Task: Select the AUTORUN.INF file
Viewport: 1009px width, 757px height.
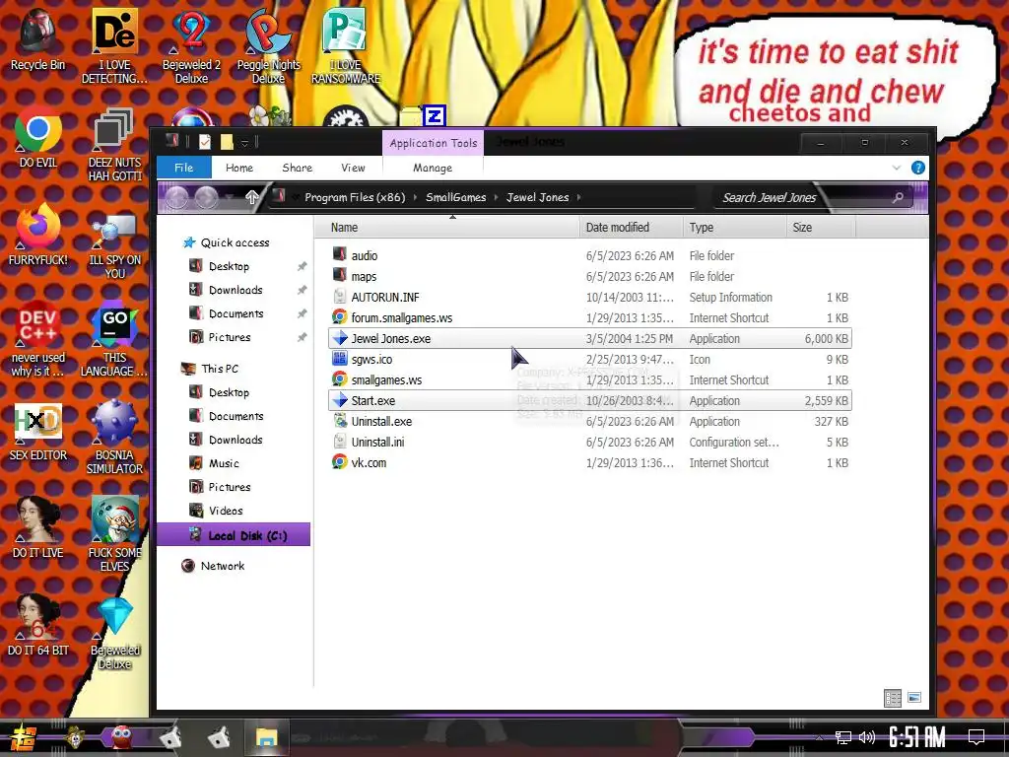Action: pos(590,298)
